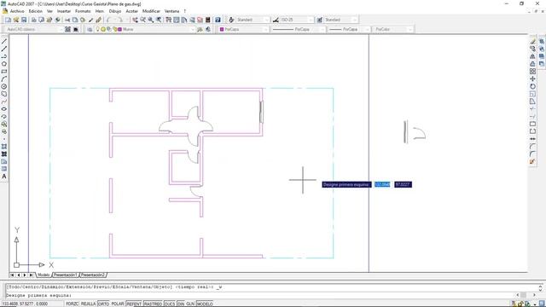Select the Array tool in Modify toolbar

click(x=532, y=72)
